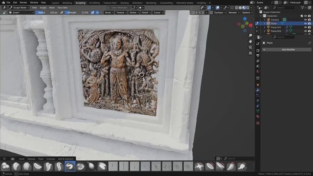The height and width of the screenshot is (176, 313).
Task: Switch to UV Editing workspace tab
Action: [x=94, y=3]
